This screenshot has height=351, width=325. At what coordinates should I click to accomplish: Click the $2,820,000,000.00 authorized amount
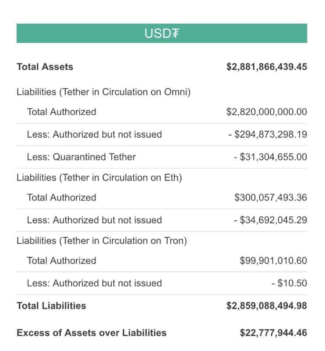[x=266, y=112]
